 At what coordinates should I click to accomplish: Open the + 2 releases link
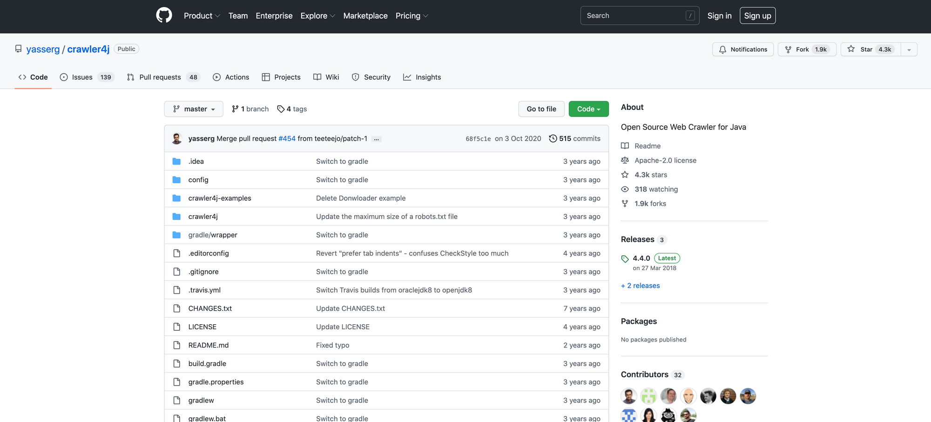tap(641, 286)
